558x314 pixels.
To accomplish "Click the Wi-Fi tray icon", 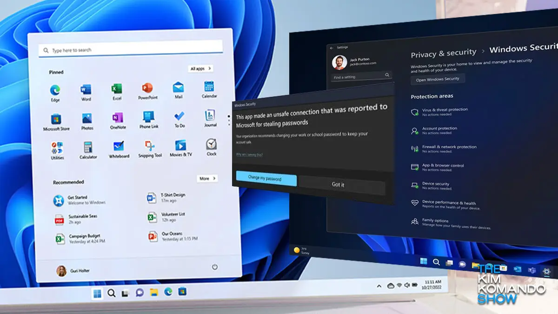I will (399, 285).
